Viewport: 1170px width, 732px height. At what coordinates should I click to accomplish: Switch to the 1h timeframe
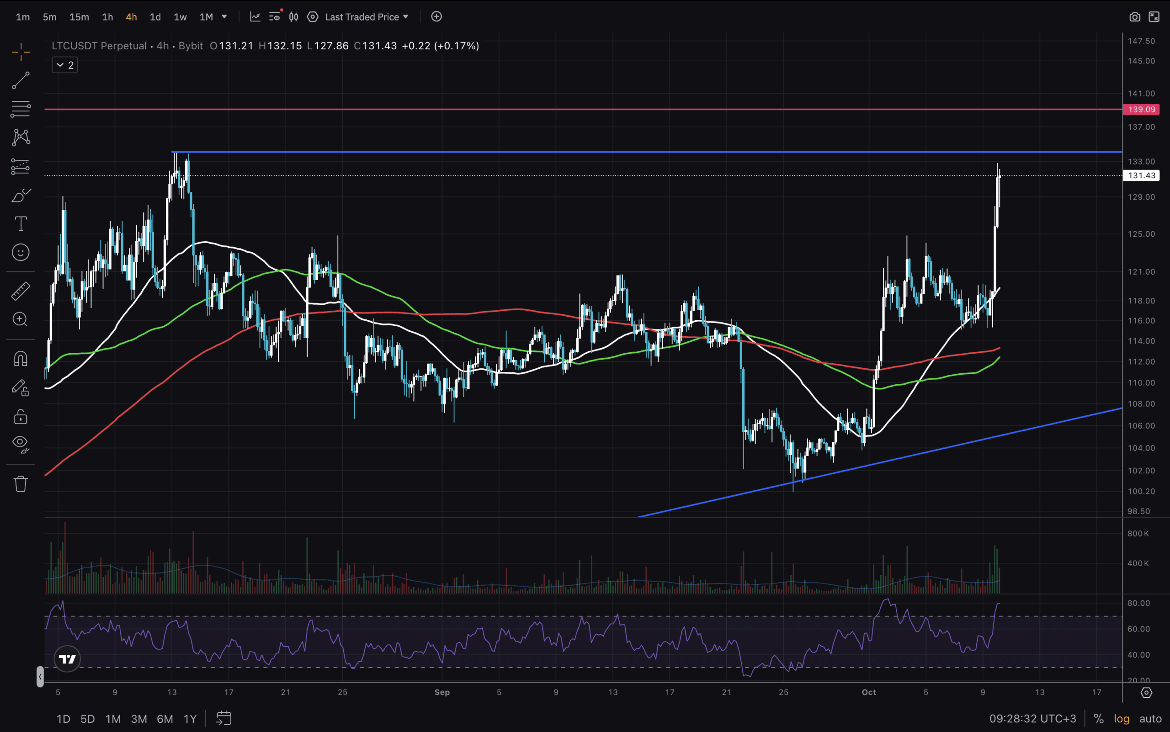[107, 17]
